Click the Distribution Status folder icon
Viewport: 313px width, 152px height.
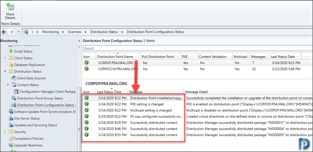[11, 72]
